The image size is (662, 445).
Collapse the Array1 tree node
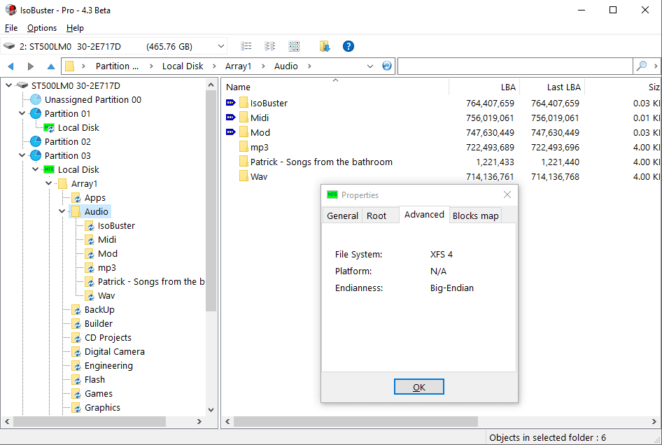[x=48, y=183]
